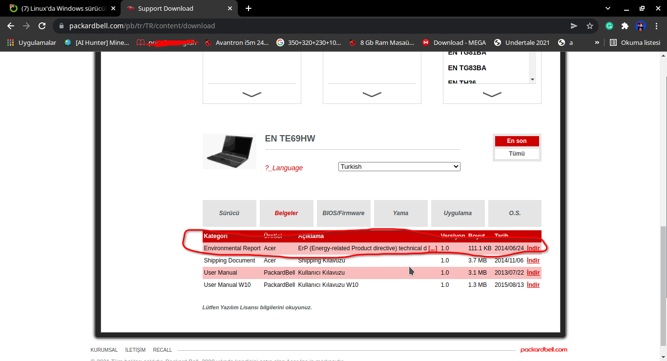This screenshot has height=361, width=667.
Task: Click the "Shipping Kılavuzu" description text
Action: (321, 261)
